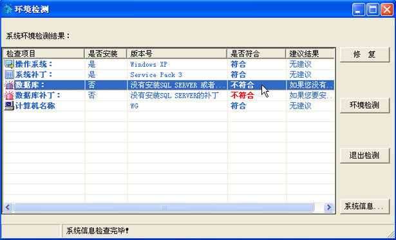The width and height of the screenshot is (396, 240).
Task: Click the Windows XP version cell
Action: tap(149, 64)
